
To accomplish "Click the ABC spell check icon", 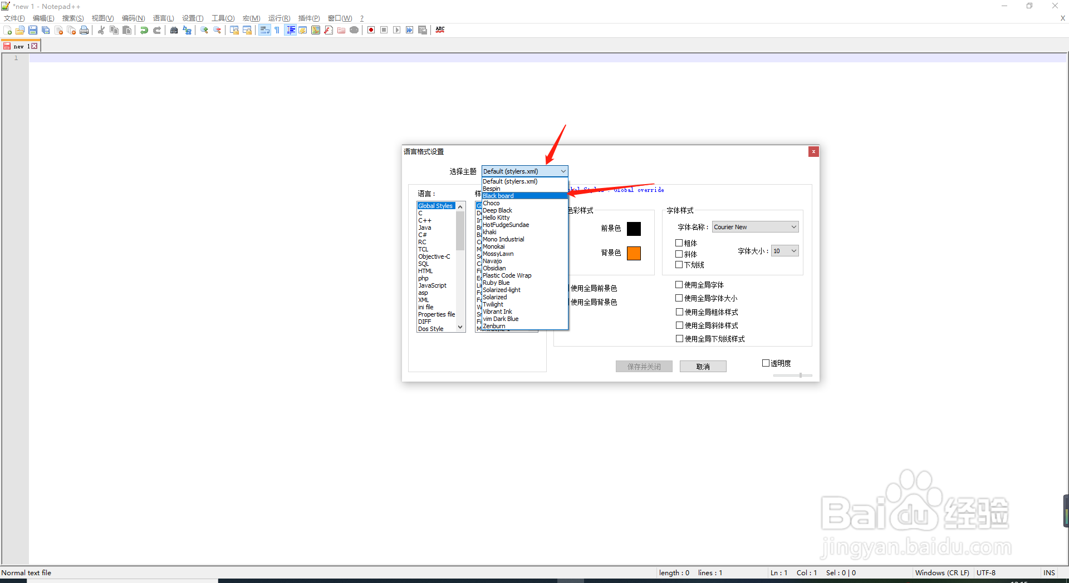I will click(440, 30).
